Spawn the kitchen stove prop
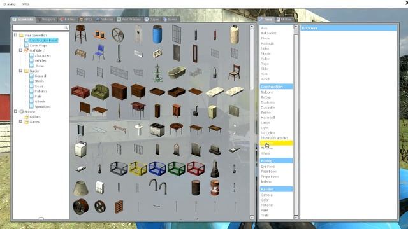This screenshot has height=229, width=408. pos(157,130)
